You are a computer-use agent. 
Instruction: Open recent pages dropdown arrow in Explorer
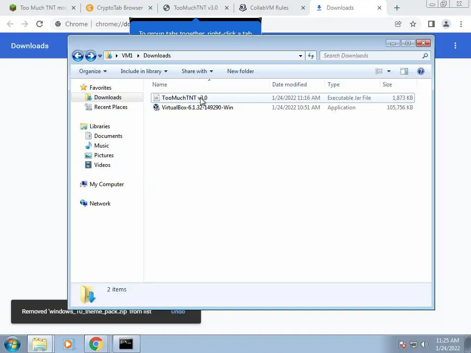[x=100, y=56]
